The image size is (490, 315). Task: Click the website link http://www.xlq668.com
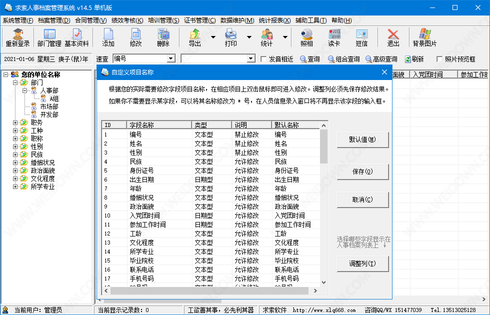324,310
